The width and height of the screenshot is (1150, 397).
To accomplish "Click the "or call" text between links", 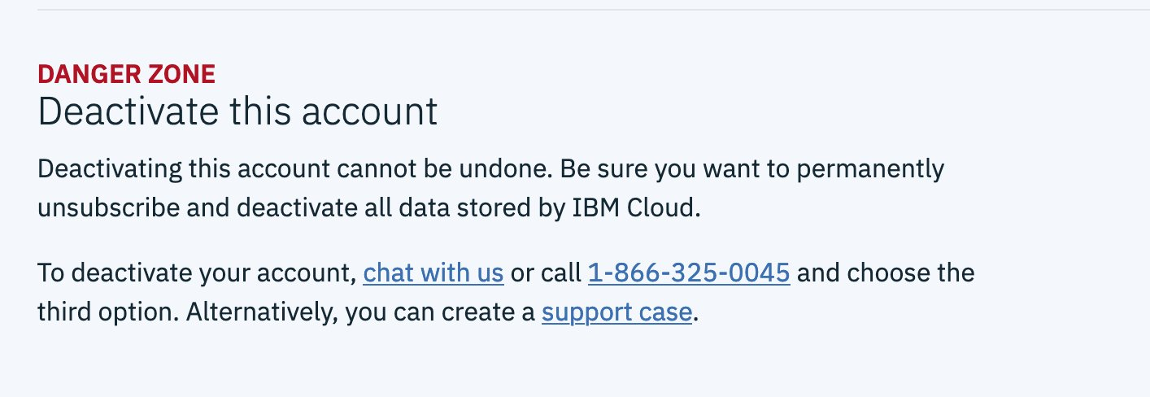I will [x=546, y=273].
